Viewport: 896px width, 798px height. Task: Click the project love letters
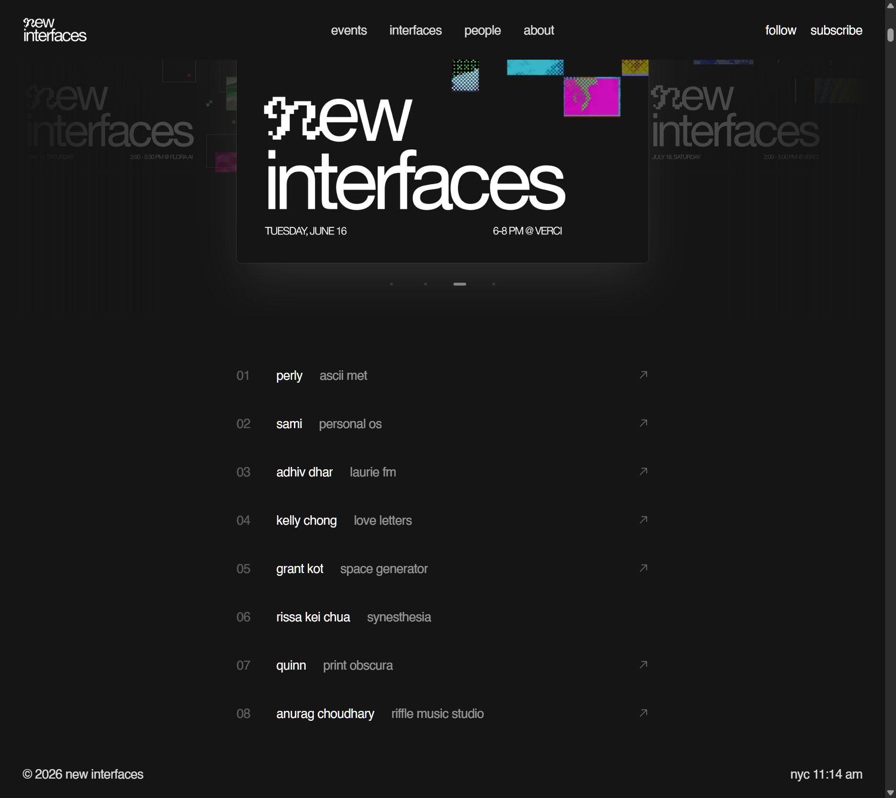click(x=383, y=520)
